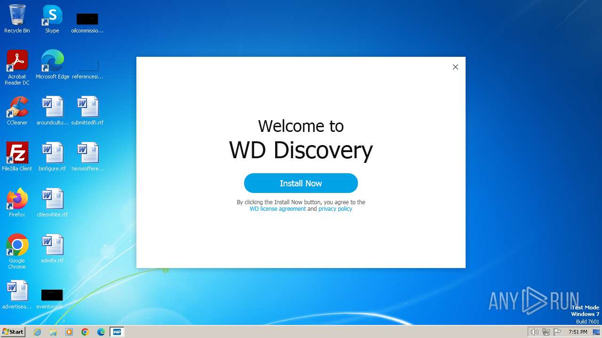Click the 7:51 PM taskbar clock
Screen dimensions: 602x338
pos(578,332)
